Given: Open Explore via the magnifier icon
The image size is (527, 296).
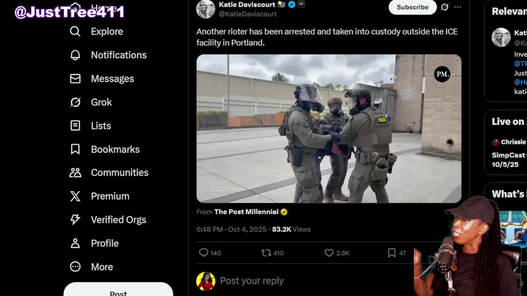Looking at the screenshot, I should pos(75,31).
